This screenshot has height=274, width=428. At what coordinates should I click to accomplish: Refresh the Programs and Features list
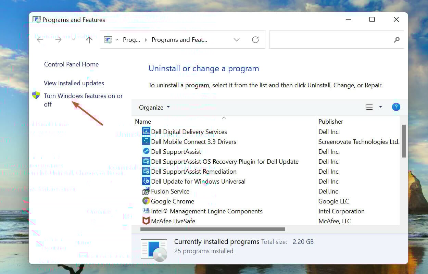coord(255,40)
